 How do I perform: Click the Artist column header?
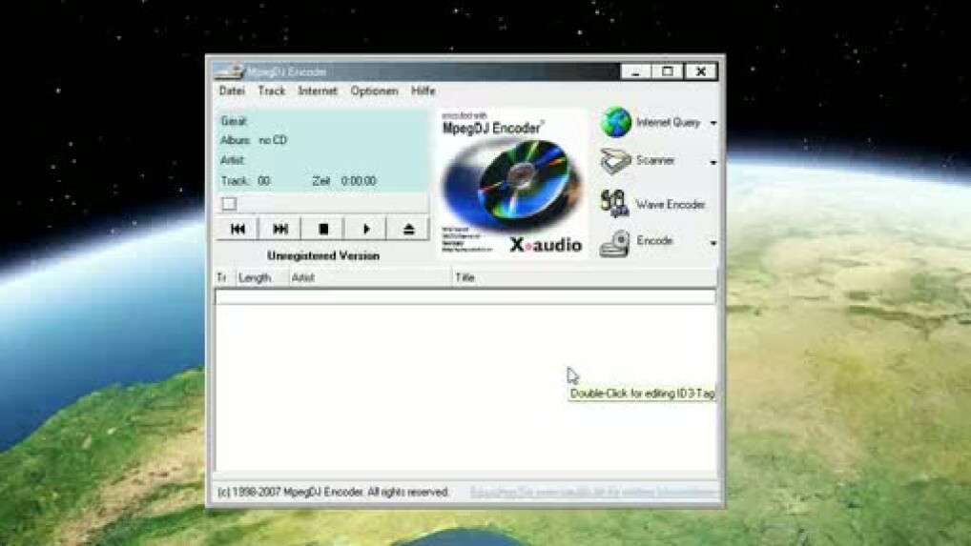pyautogui.click(x=368, y=278)
